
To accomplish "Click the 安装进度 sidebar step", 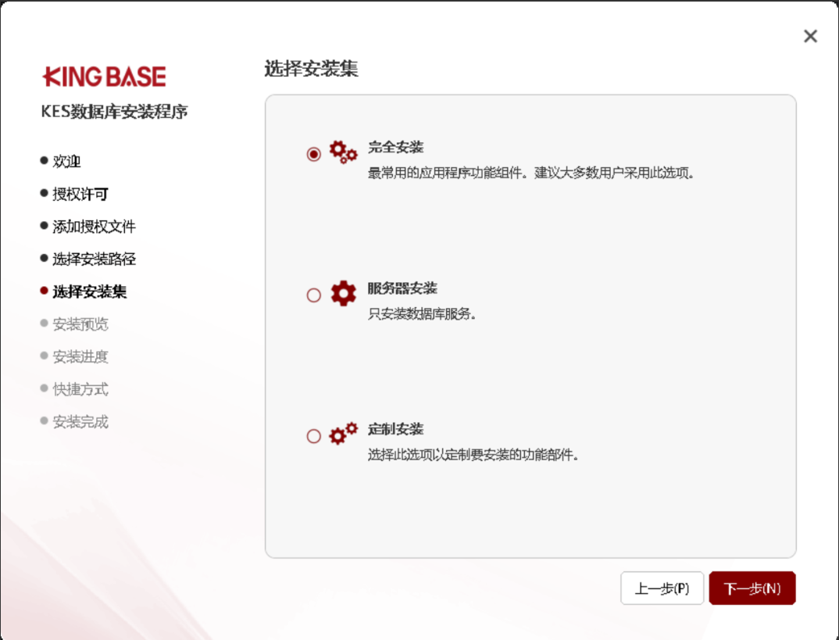I will (x=80, y=356).
